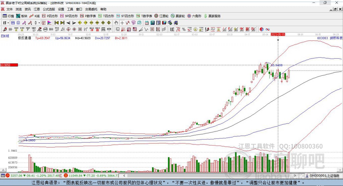This screenshot has width=343, height=186.
Task: Open the 交易委托 menu
Action: click(91, 9)
